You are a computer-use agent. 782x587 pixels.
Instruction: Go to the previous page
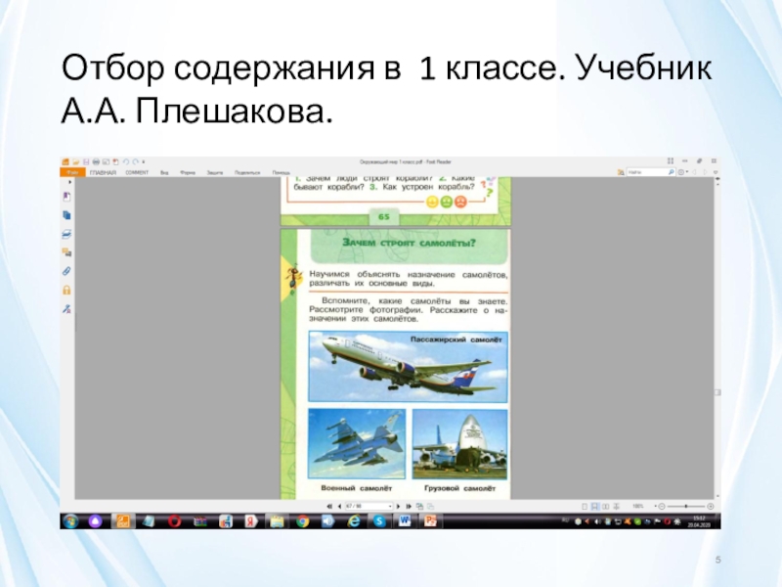339,506
